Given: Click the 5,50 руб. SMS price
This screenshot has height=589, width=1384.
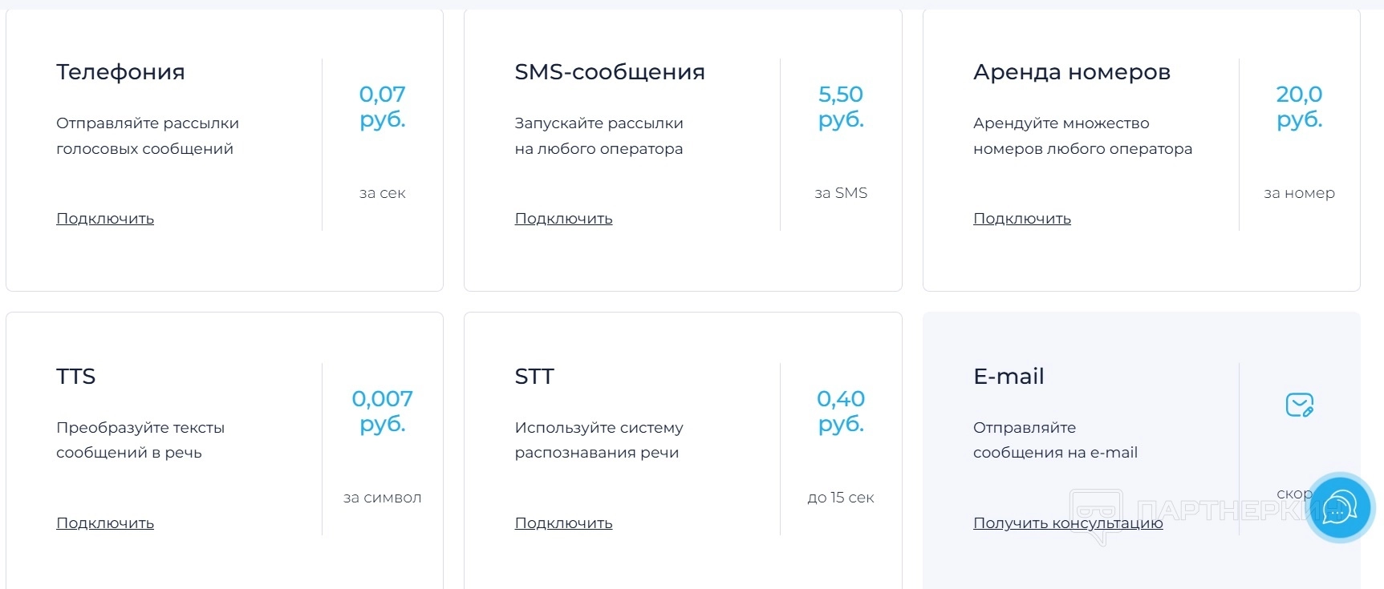Looking at the screenshot, I should coord(840,107).
